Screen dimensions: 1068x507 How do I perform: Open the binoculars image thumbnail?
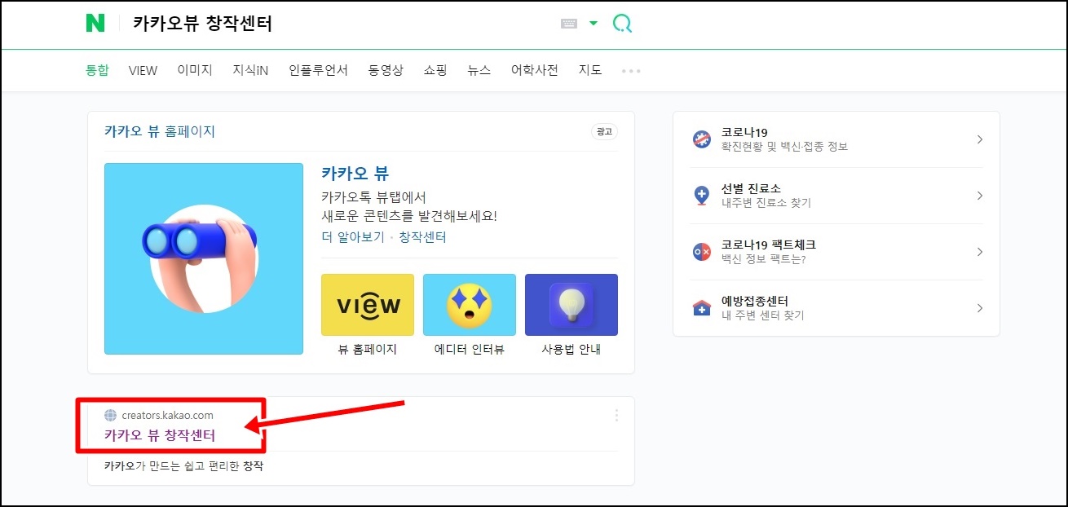click(x=204, y=258)
